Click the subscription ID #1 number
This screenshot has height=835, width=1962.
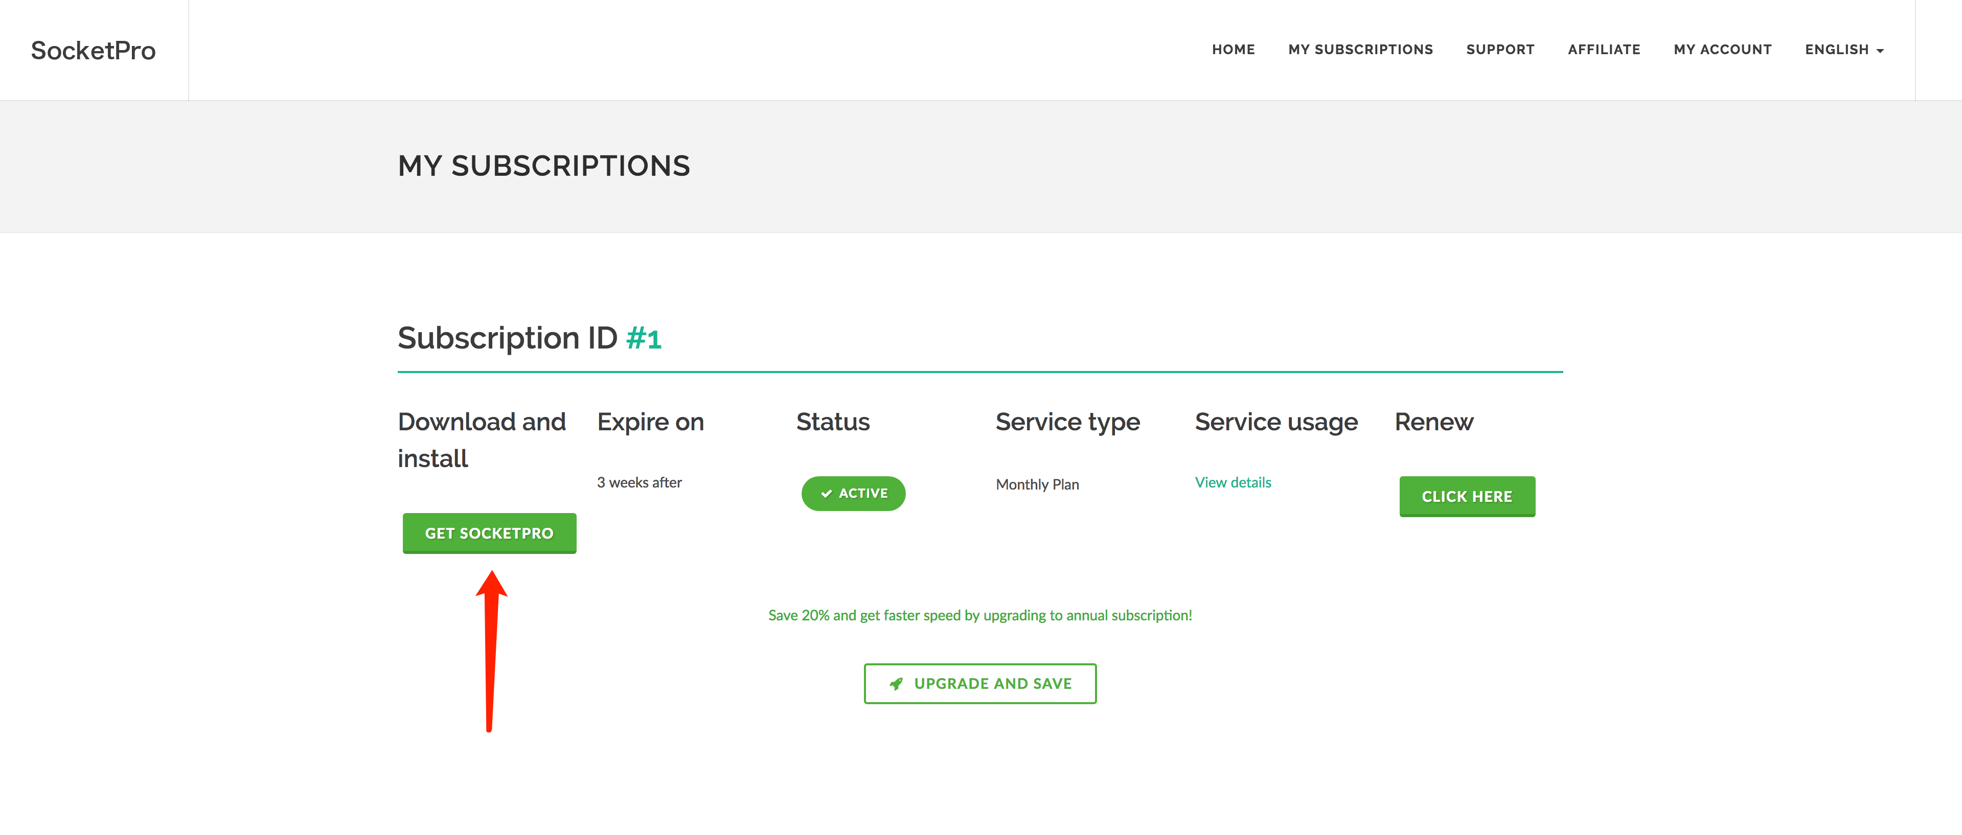[x=644, y=338]
